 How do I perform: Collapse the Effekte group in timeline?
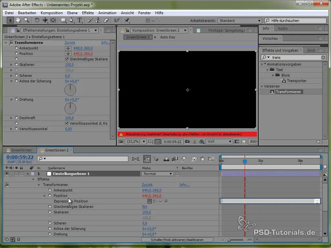[x=33, y=179]
